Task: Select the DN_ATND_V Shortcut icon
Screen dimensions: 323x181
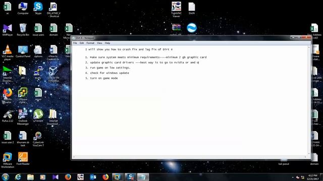Action: pos(53,10)
